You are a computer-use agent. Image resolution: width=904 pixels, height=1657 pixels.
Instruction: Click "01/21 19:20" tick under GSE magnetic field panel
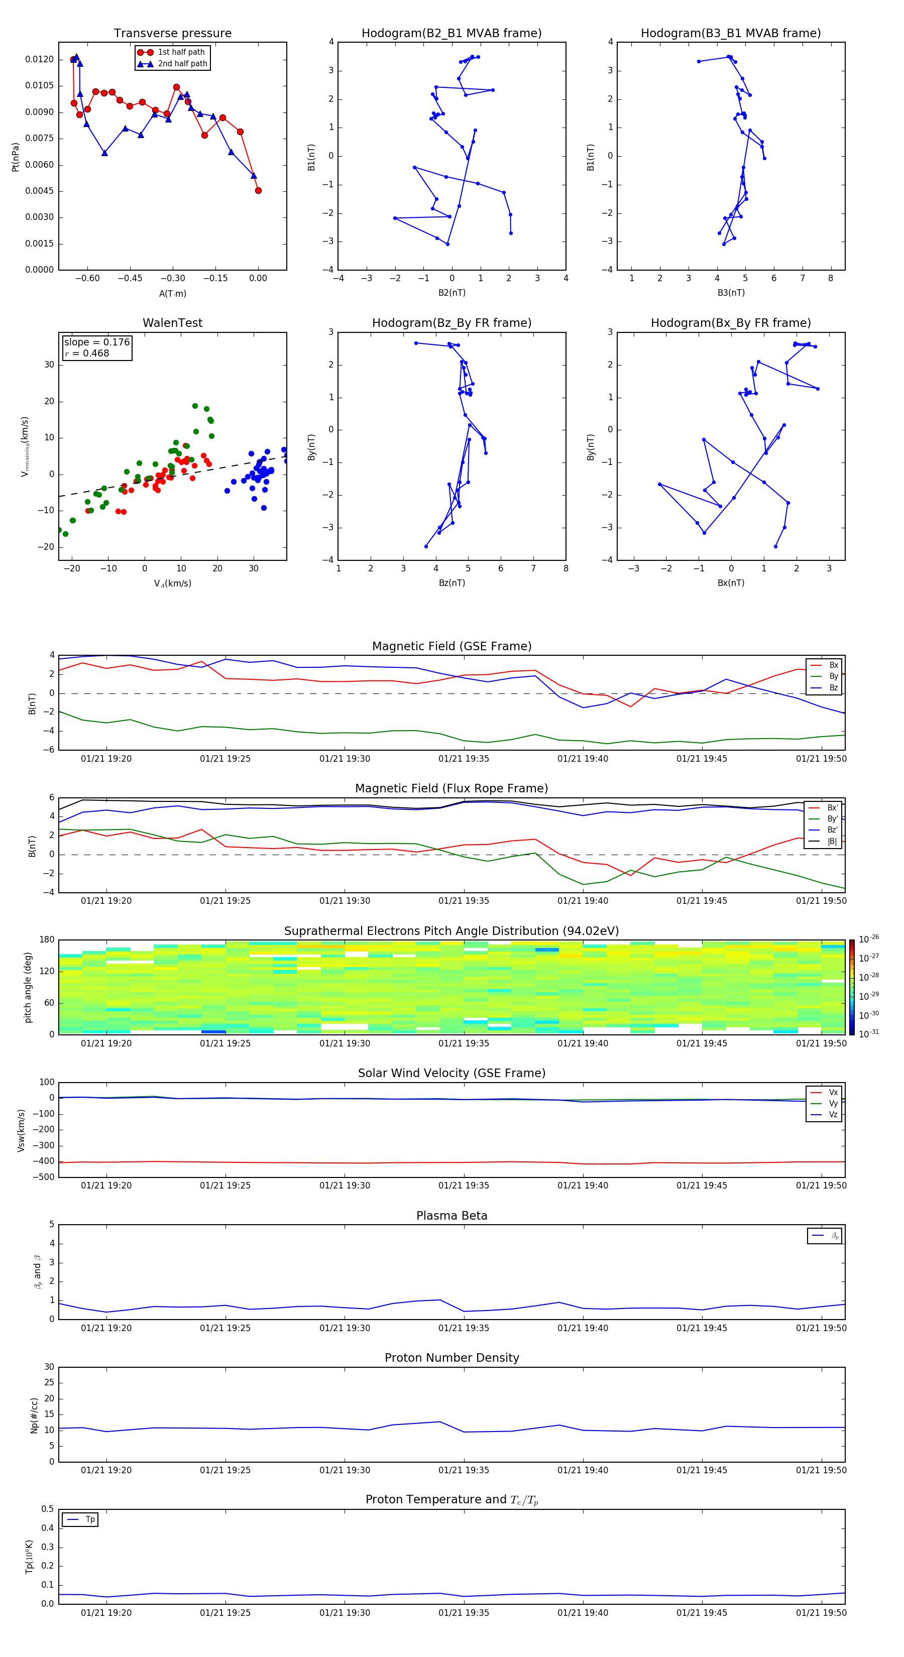coord(106,759)
